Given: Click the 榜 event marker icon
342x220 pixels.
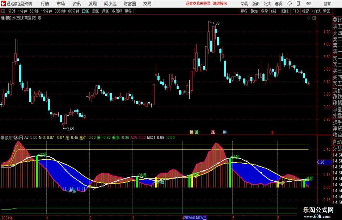Looking at the screenshot, I should pyautogui.click(x=191, y=132).
